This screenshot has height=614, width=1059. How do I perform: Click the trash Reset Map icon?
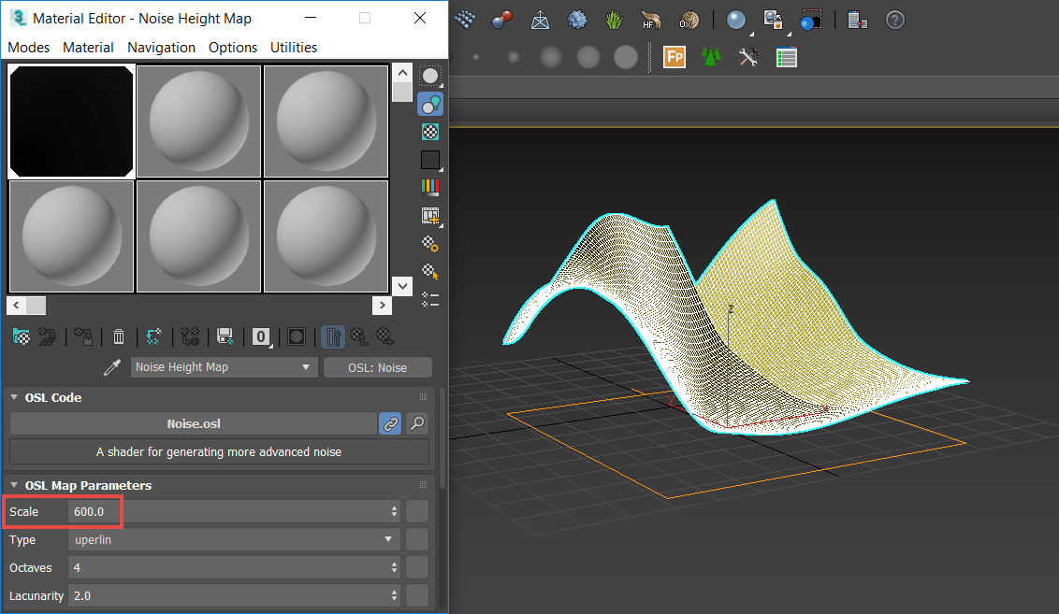pos(119,336)
